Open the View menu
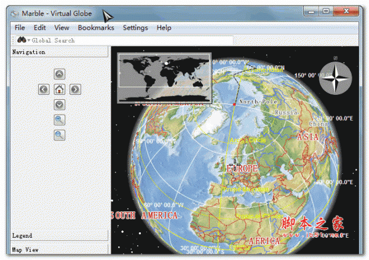Viewport: 369px width, 260px height. point(61,28)
